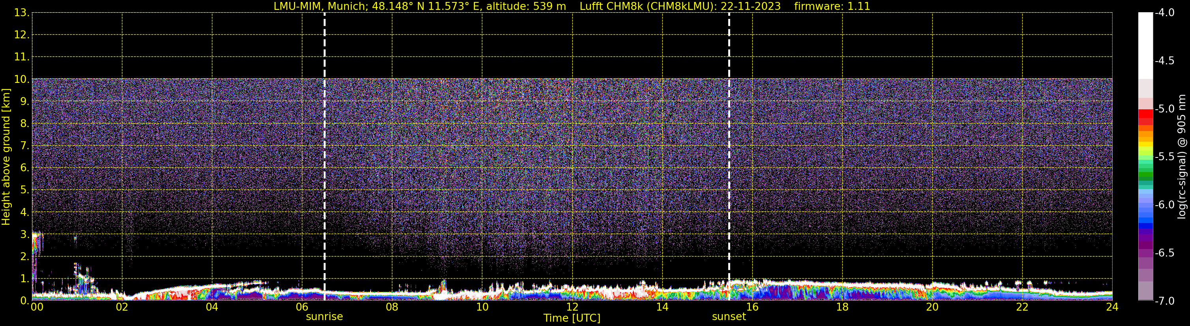The width and height of the screenshot is (1190, 326).
Task: Click the '13.' height axis tick label
Action: 22,13
